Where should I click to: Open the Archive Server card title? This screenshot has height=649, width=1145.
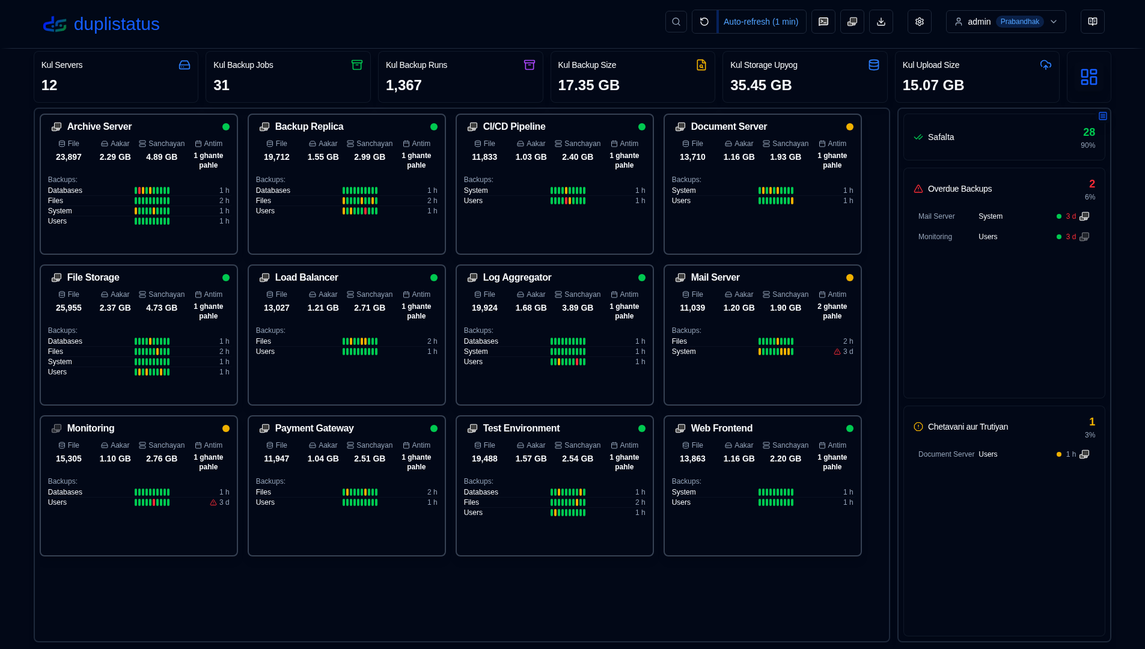click(x=99, y=127)
